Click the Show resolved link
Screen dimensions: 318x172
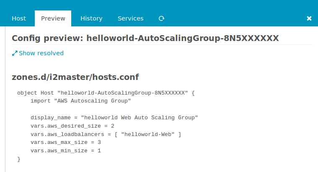(x=41, y=53)
